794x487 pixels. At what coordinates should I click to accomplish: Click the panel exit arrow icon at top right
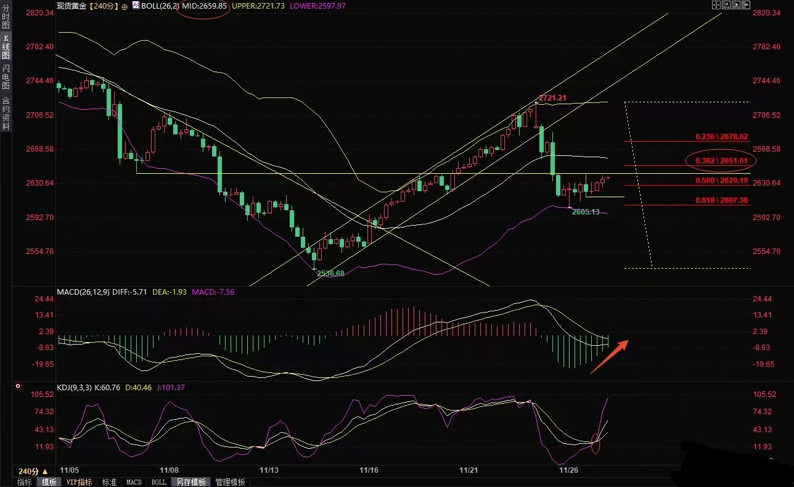click(x=746, y=5)
